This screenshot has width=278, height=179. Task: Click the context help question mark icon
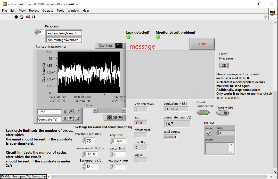click(265, 17)
